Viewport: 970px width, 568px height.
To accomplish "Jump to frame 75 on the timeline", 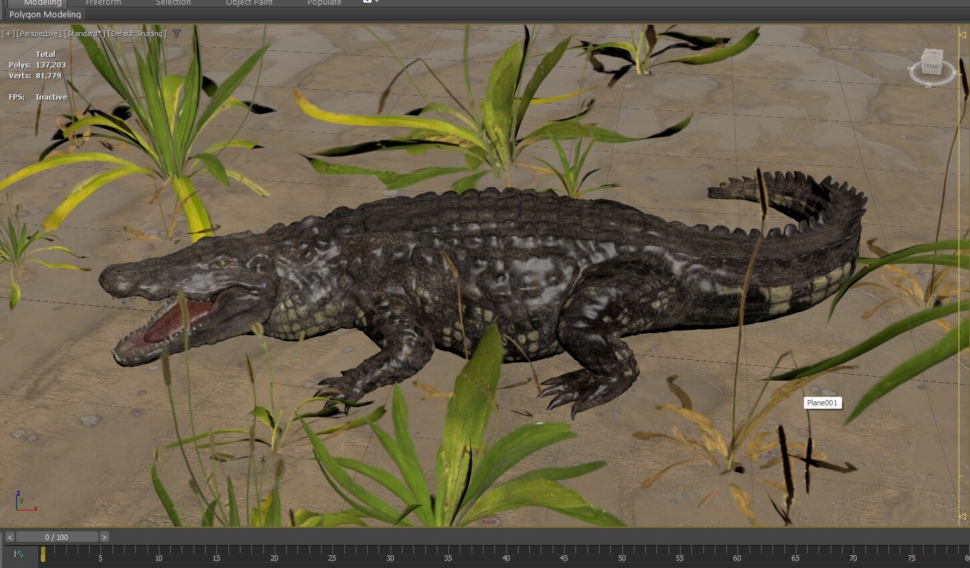I will (x=911, y=557).
